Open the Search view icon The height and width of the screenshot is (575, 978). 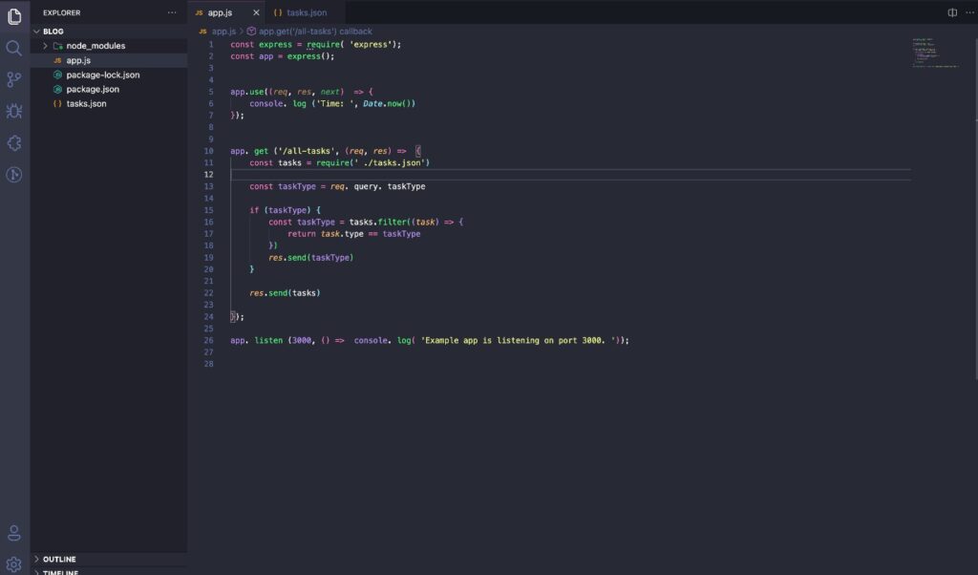(x=14, y=48)
